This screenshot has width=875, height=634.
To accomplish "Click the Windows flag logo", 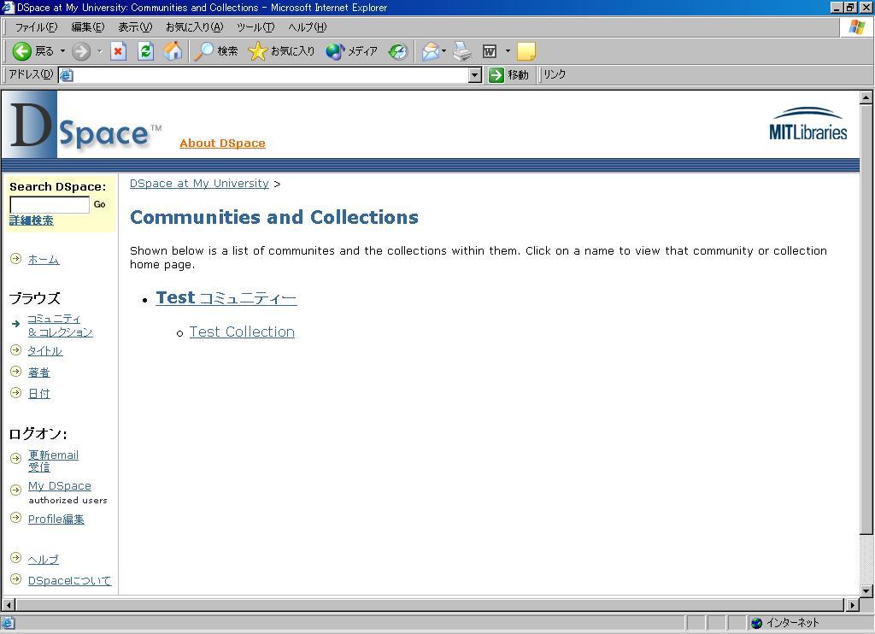I will [857, 26].
